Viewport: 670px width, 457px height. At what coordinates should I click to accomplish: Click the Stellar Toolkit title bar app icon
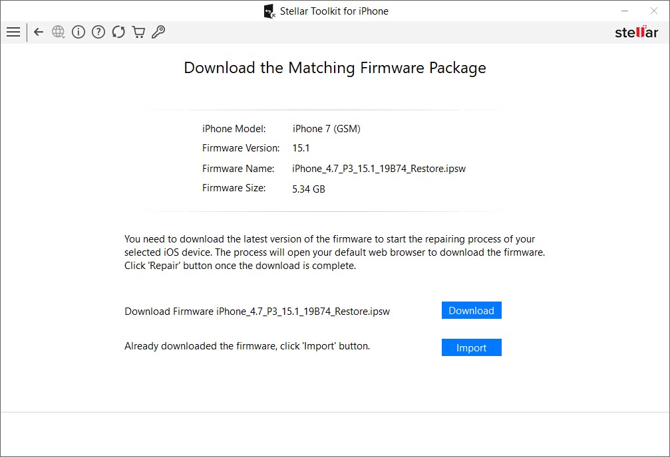click(x=269, y=11)
